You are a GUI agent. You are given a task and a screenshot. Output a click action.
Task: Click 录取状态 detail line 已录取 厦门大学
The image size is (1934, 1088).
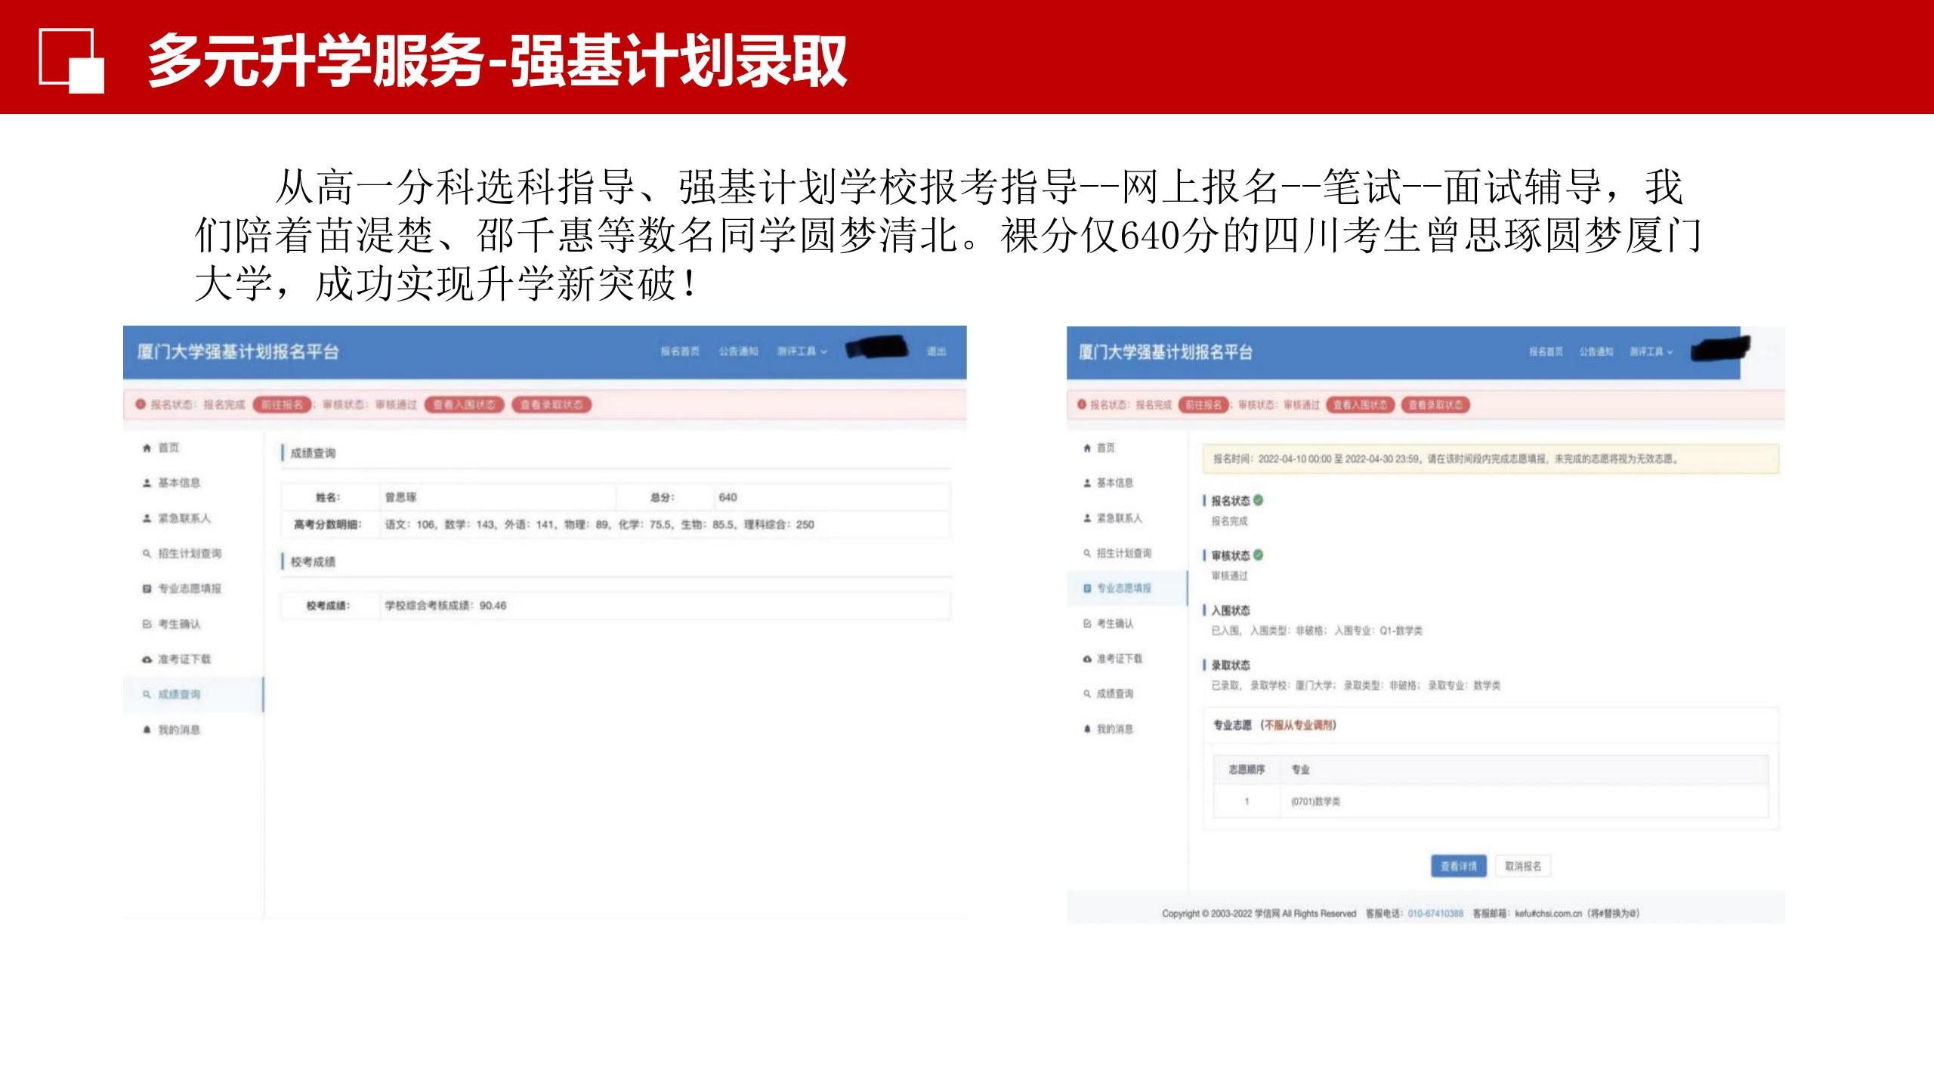(1356, 685)
